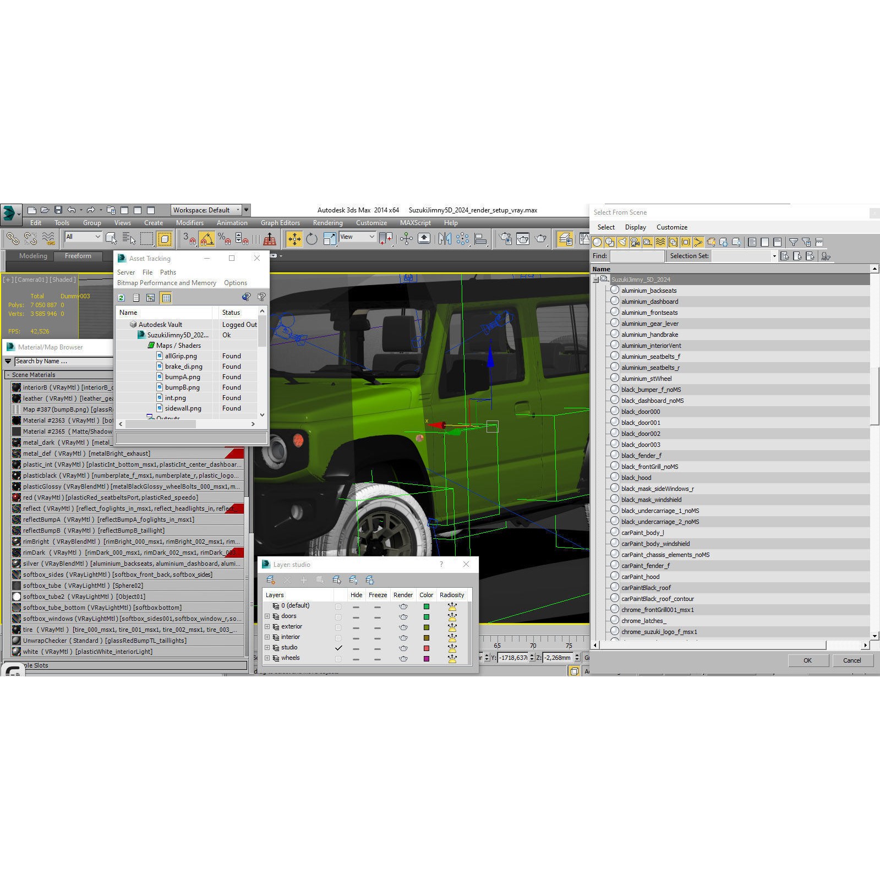This screenshot has width=880, height=880.
Task: Activate the Select Object cursor tool
Action: (111, 239)
